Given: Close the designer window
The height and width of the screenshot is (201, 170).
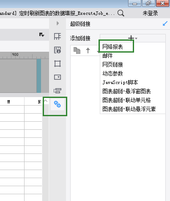Looking at the screenshot, I should 162,3.
